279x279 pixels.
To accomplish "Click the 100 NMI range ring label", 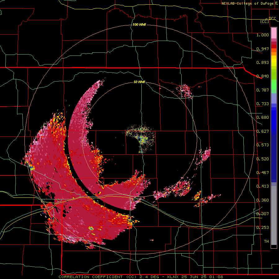I will pyautogui.click(x=139, y=24).
